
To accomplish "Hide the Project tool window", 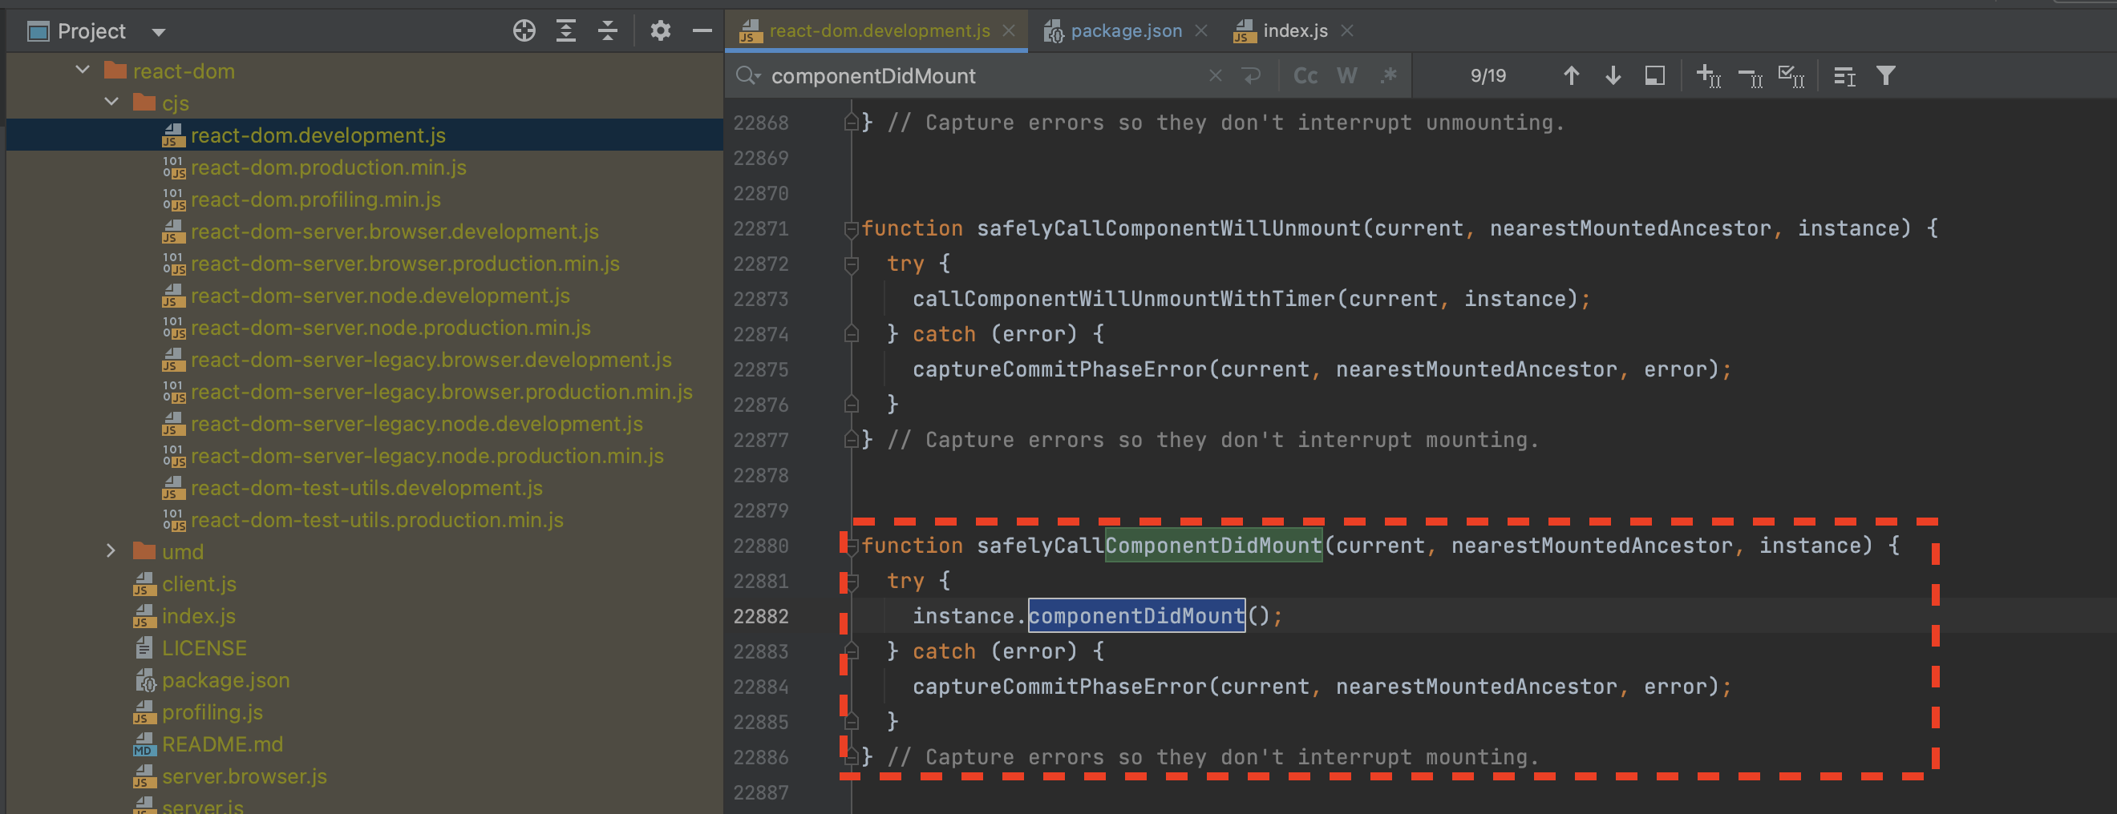I will point(702,31).
